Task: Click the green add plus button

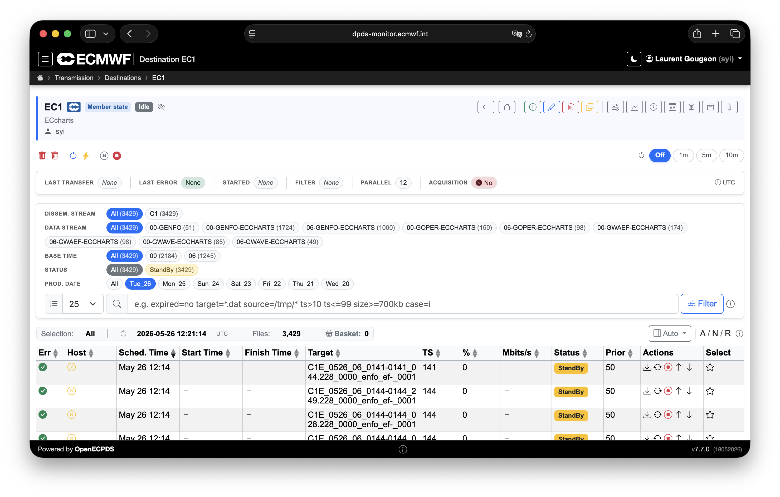Action: (533, 107)
